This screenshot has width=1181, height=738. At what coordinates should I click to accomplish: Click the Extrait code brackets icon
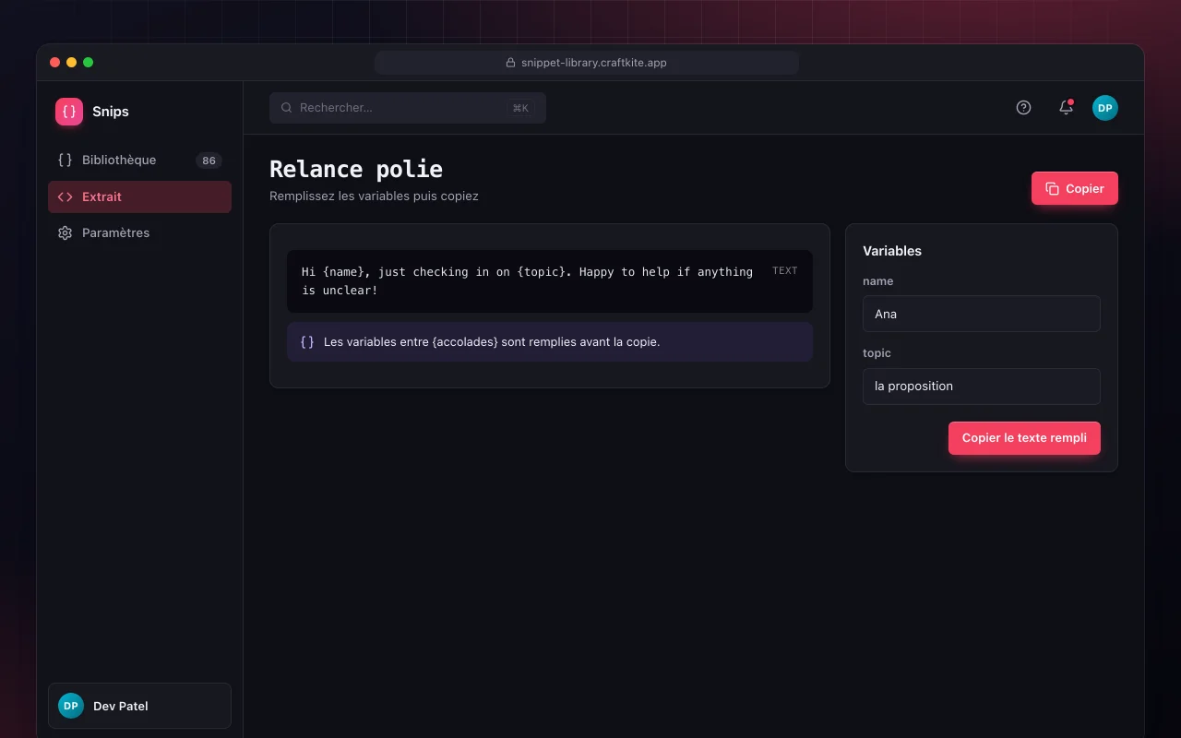pos(65,196)
